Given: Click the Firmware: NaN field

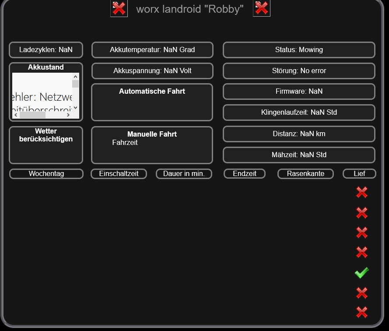Looking at the screenshot, I should [299, 92].
